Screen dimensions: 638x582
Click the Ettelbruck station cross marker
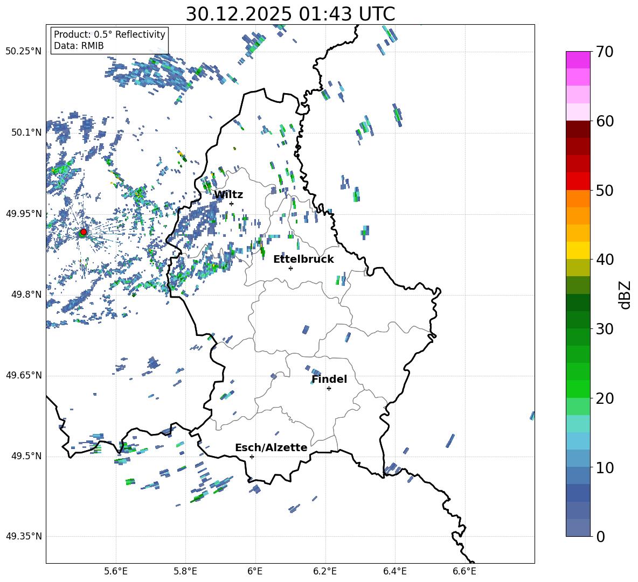[290, 268]
